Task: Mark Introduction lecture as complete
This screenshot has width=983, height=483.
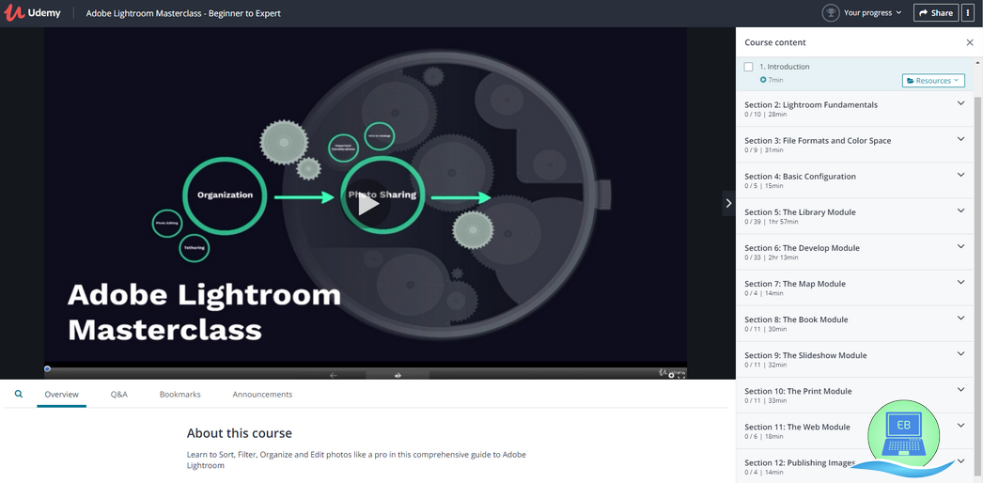Action: tap(749, 67)
